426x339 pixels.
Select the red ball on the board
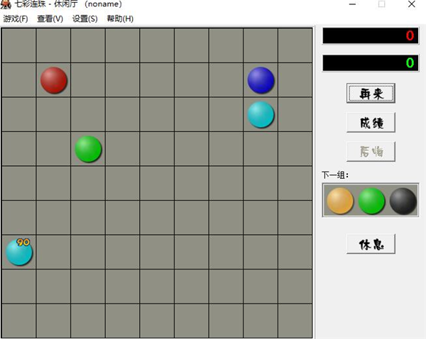tap(53, 80)
